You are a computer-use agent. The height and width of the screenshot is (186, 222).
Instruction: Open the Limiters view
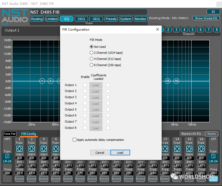[52, 19]
